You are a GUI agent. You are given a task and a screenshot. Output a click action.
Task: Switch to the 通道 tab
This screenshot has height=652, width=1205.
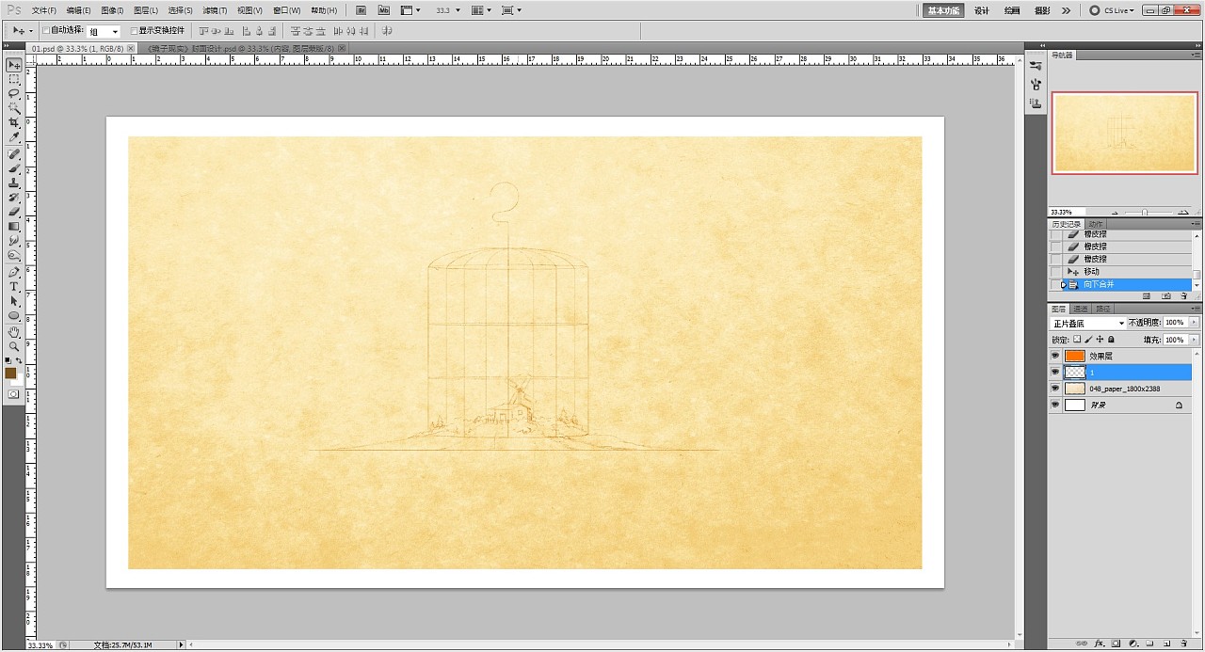(x=1081, y=309)
